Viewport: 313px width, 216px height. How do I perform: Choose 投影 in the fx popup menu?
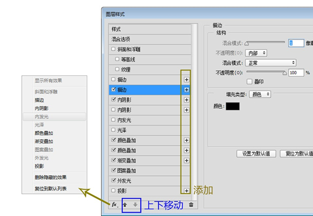coord(39,166)
